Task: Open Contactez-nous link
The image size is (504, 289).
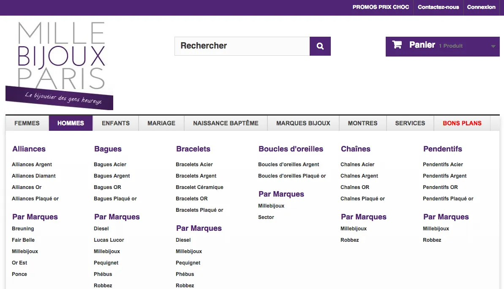Action: 438,7
